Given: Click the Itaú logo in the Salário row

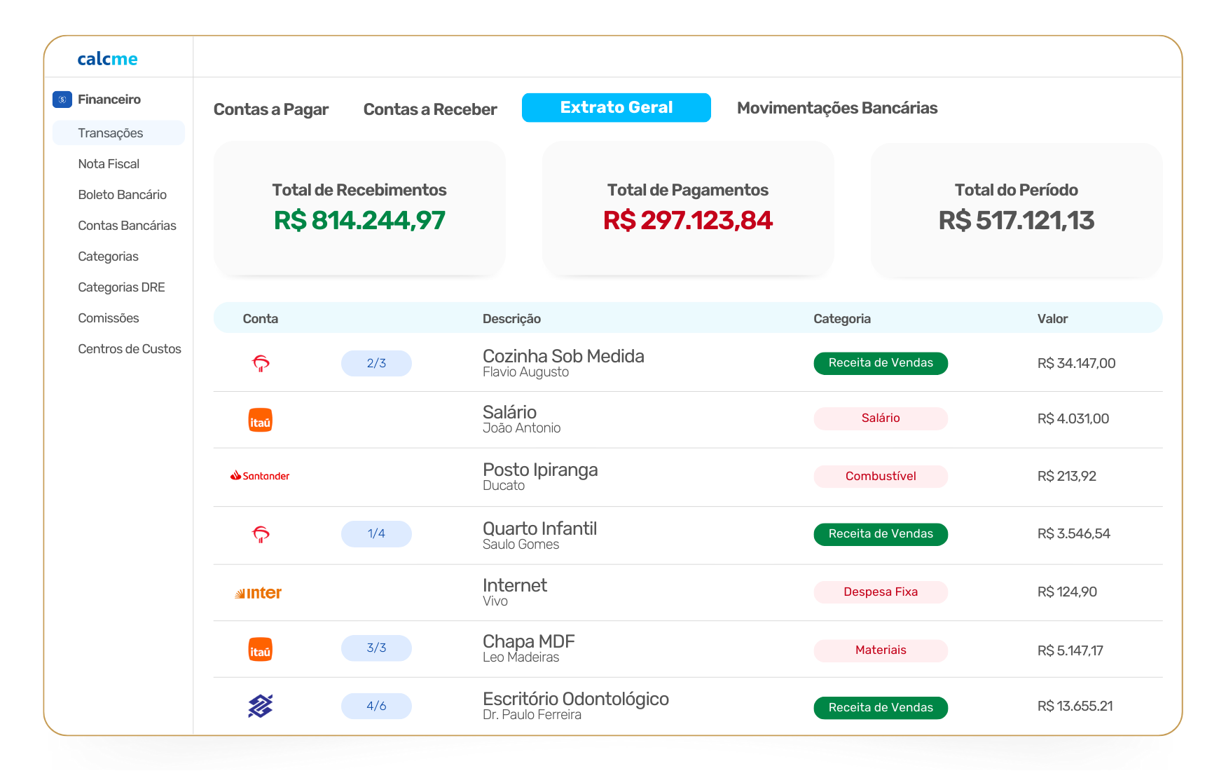Looking at the screenshot, I should click(261, 420).
